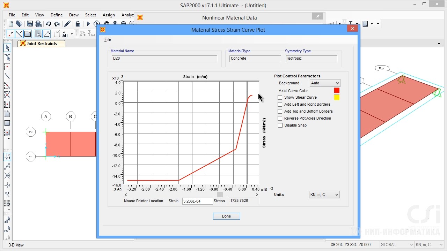Open the Assign menu
The image size is (447, 251).
[x=109, y=15]
